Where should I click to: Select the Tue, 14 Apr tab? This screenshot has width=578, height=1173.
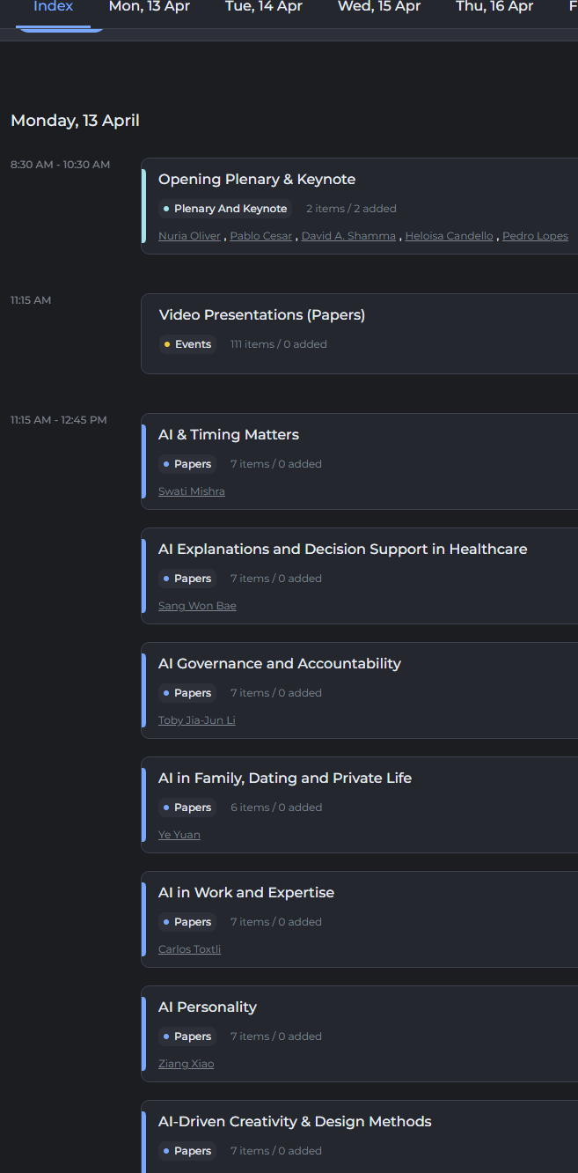pos(263,7)
